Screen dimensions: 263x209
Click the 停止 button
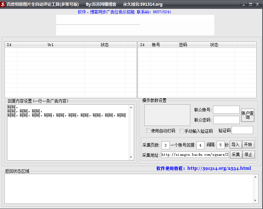click(x=248, y=154)
